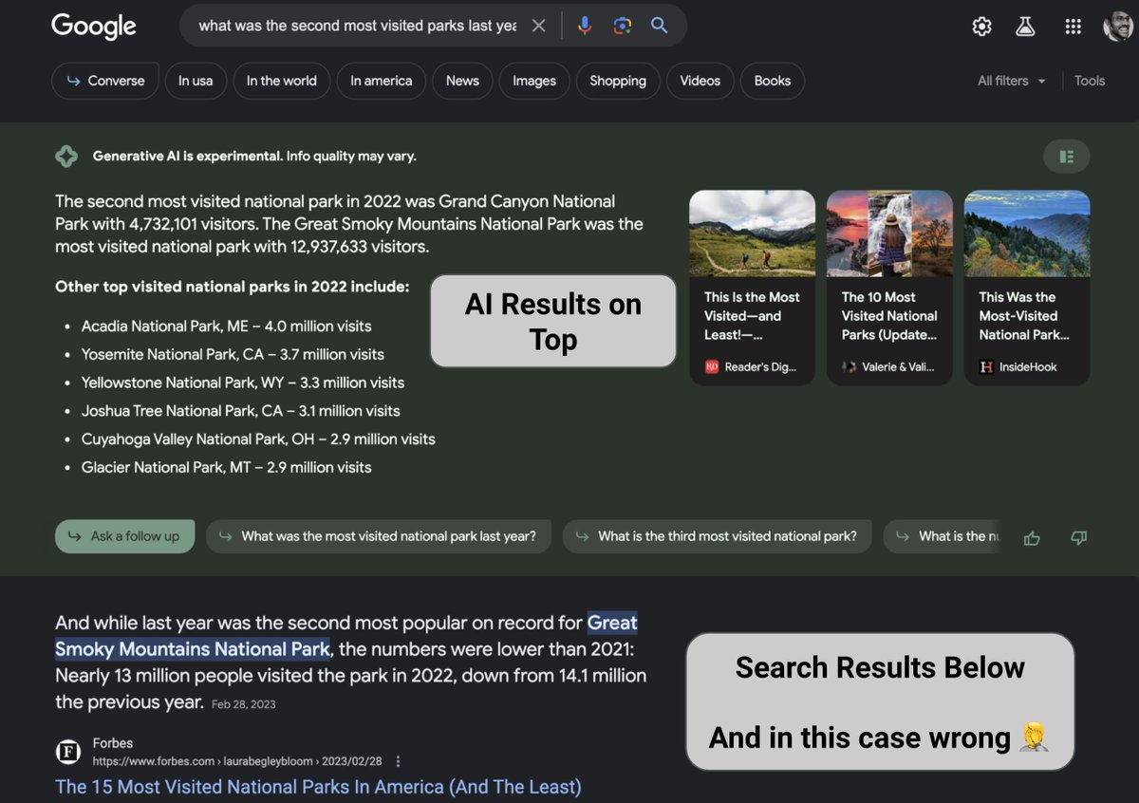The height and width of the screenshot is (803, 1139).
Task: Open 'The 15 Most Visited National Parks' link
Action: (x=318, y=787)
